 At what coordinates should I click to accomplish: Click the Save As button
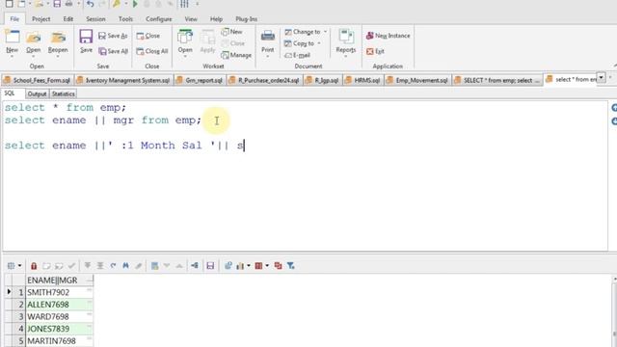pos(113,36)
